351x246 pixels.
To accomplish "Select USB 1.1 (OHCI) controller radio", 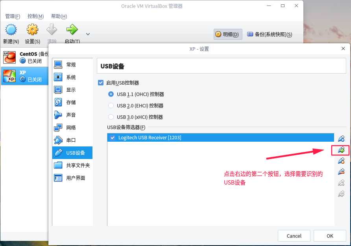I will click(x=111, y=94).
